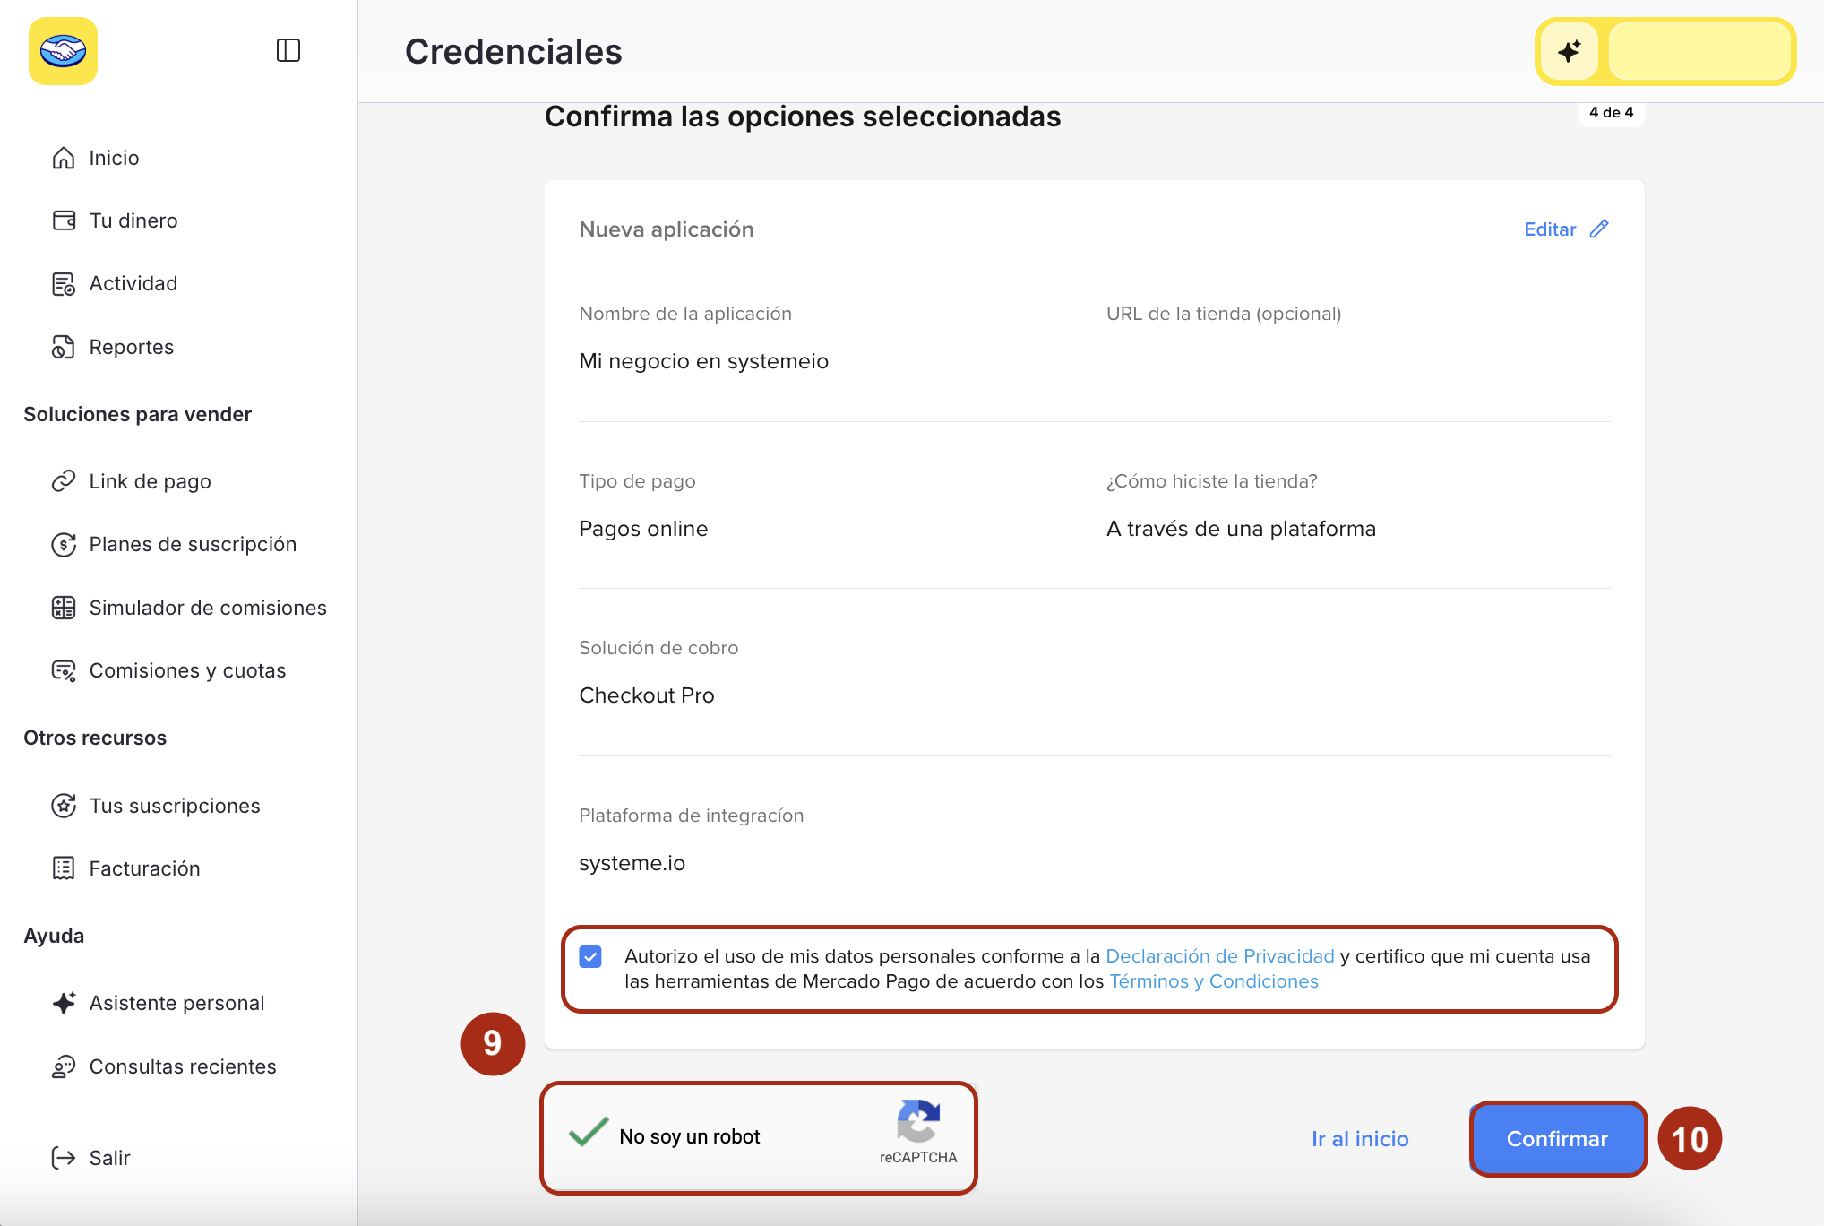Click the Simulador de comisiones icon
Viewport: 1824px width, 1226px height.
click(64, 608)
